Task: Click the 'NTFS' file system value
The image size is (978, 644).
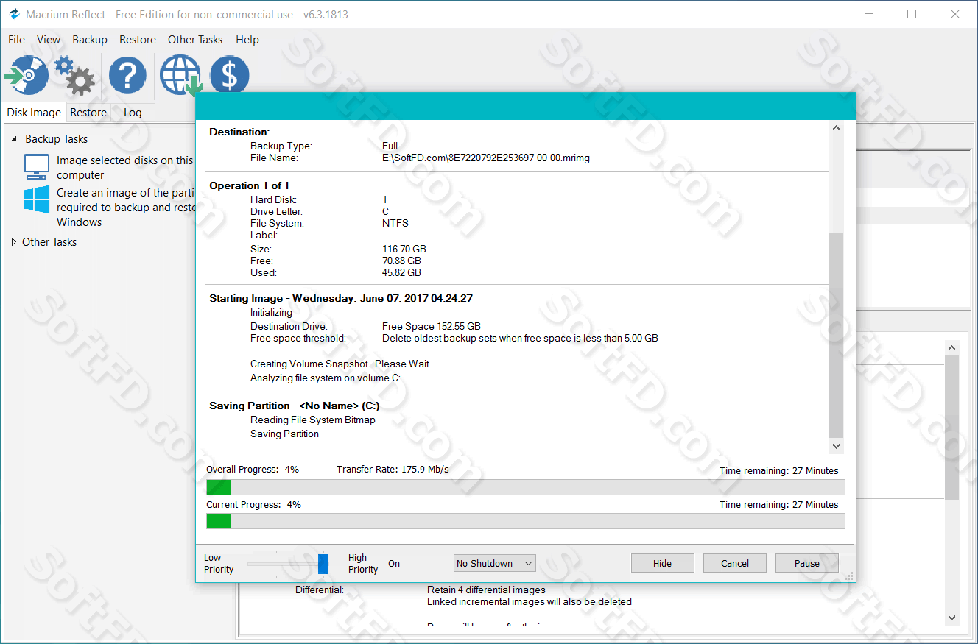Action: coord(395,223)
